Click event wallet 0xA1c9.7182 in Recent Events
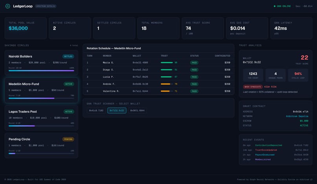Screen dimensions: 317x184 pyautogui.click(x=301, y=145)
